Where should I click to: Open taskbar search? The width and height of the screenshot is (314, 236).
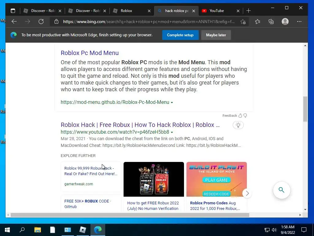tap(22, 230)
